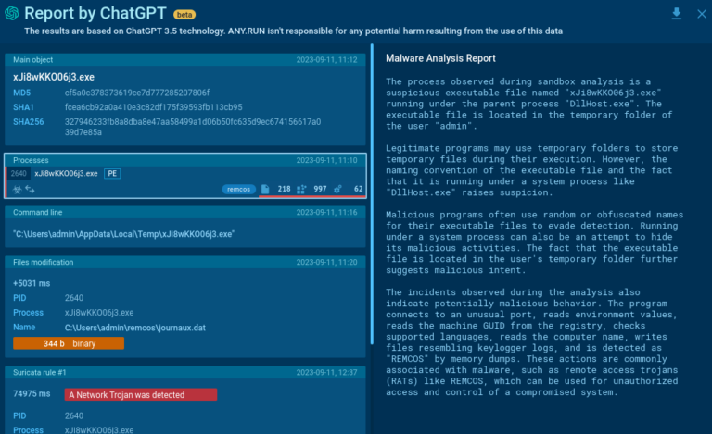
Task: Open the Main object section header
Action: point(184,60)
